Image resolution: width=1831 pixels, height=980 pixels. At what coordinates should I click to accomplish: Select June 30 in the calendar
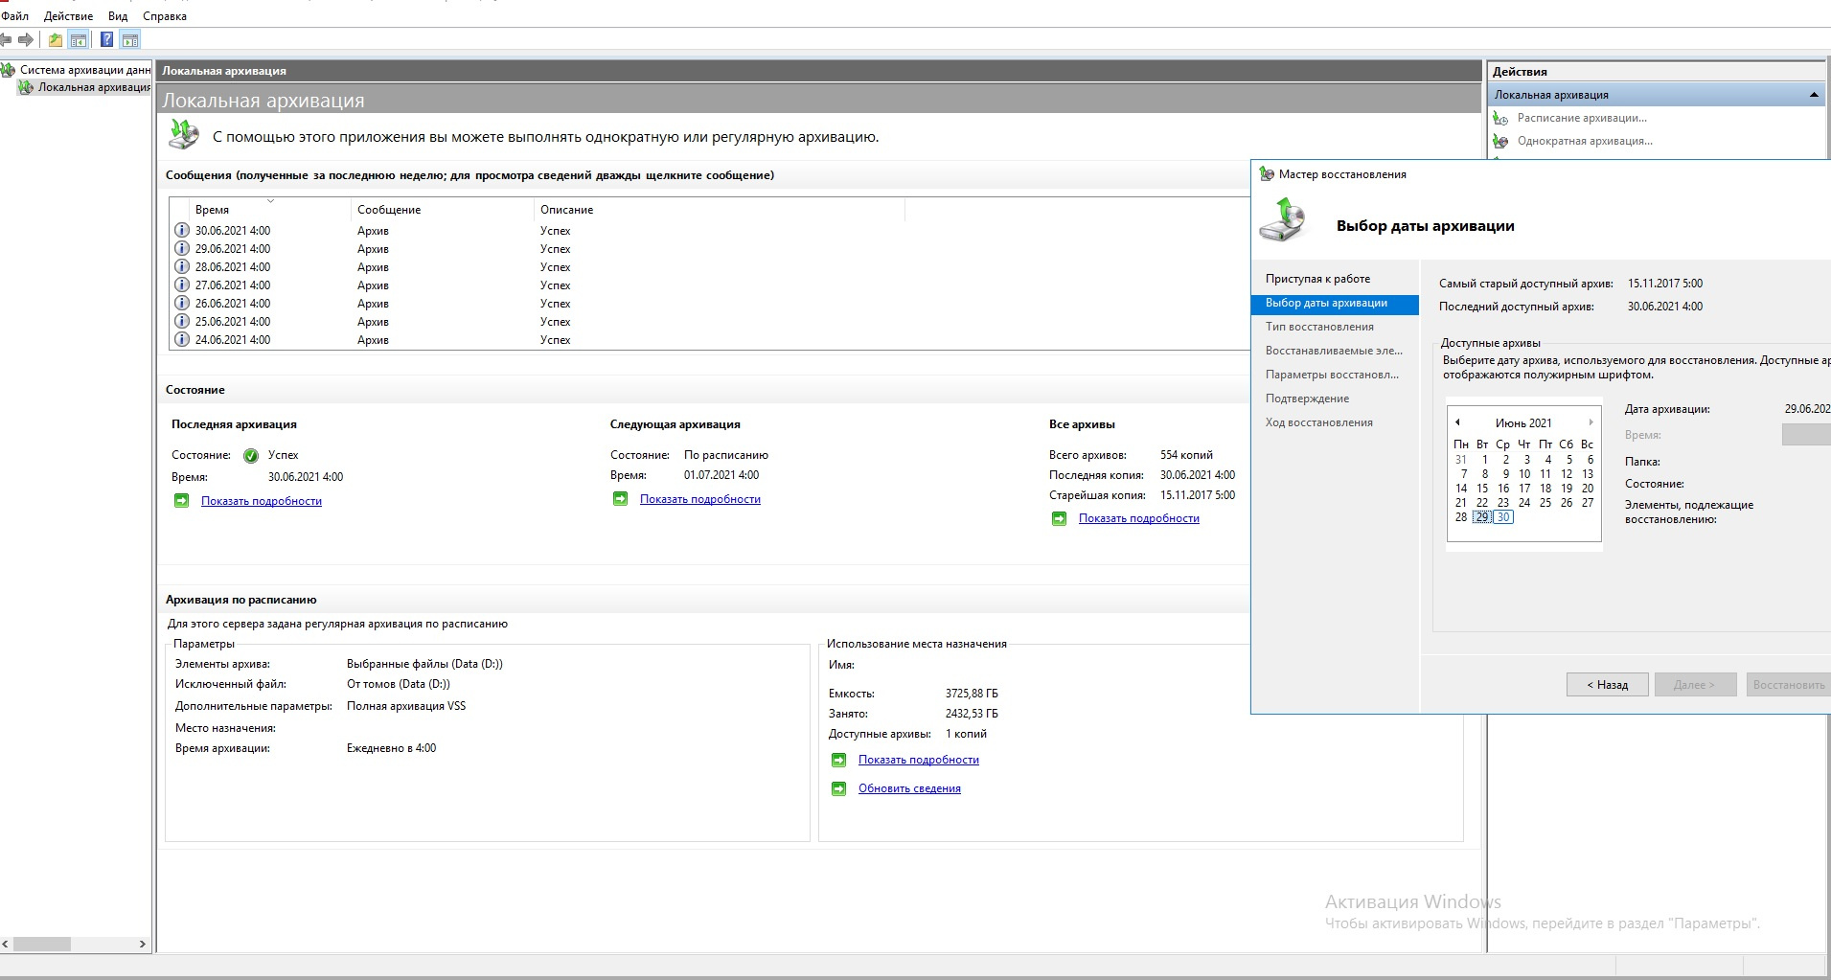coord(1503,517)
